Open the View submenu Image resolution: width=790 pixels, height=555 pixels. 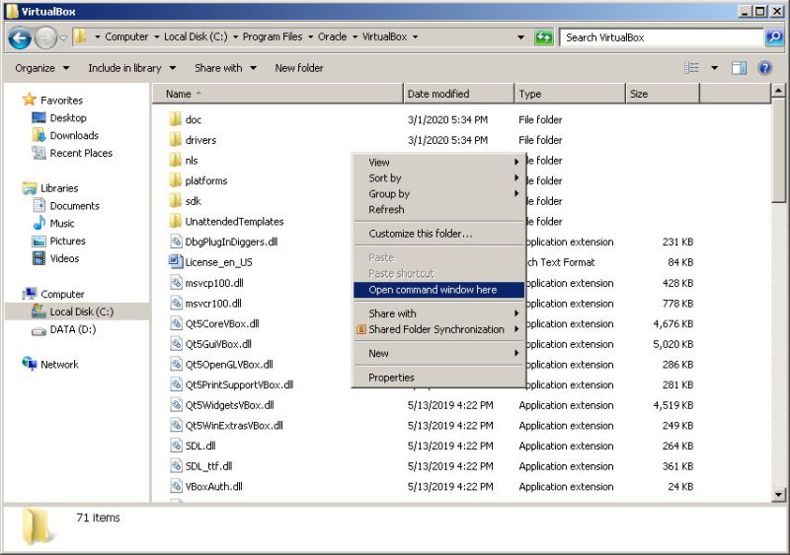pos(438,162)
